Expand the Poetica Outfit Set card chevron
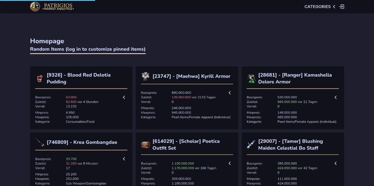This screenshot has height=186, width=374. [x=230, y=163]
